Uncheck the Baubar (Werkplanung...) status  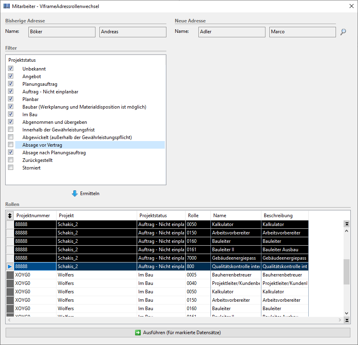point(11,107)
